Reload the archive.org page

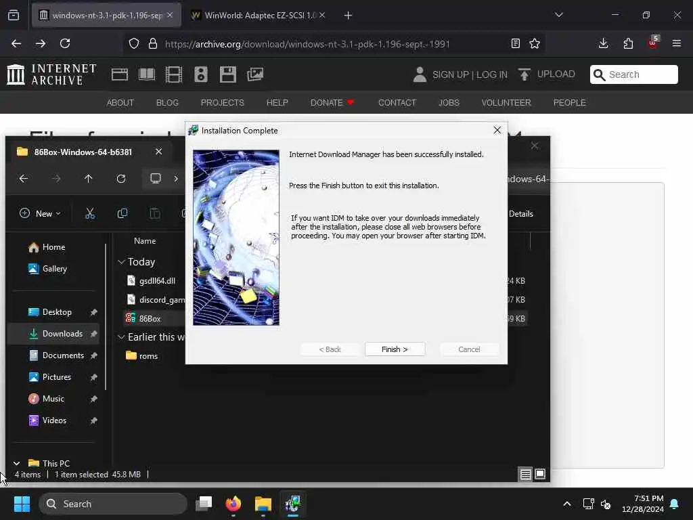(65, 43)
